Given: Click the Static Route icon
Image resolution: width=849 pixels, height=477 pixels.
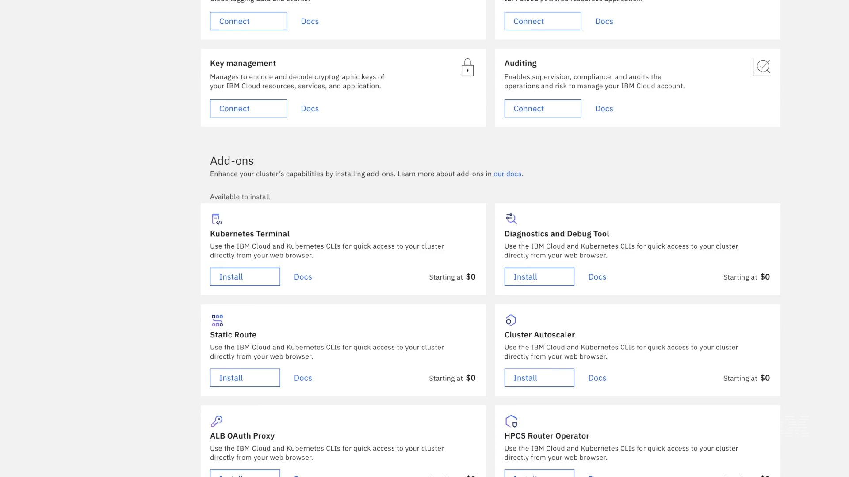Looking at the screenshot, I should 217,320.
